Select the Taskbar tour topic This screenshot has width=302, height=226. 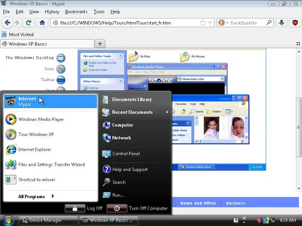tap(53, 80)
